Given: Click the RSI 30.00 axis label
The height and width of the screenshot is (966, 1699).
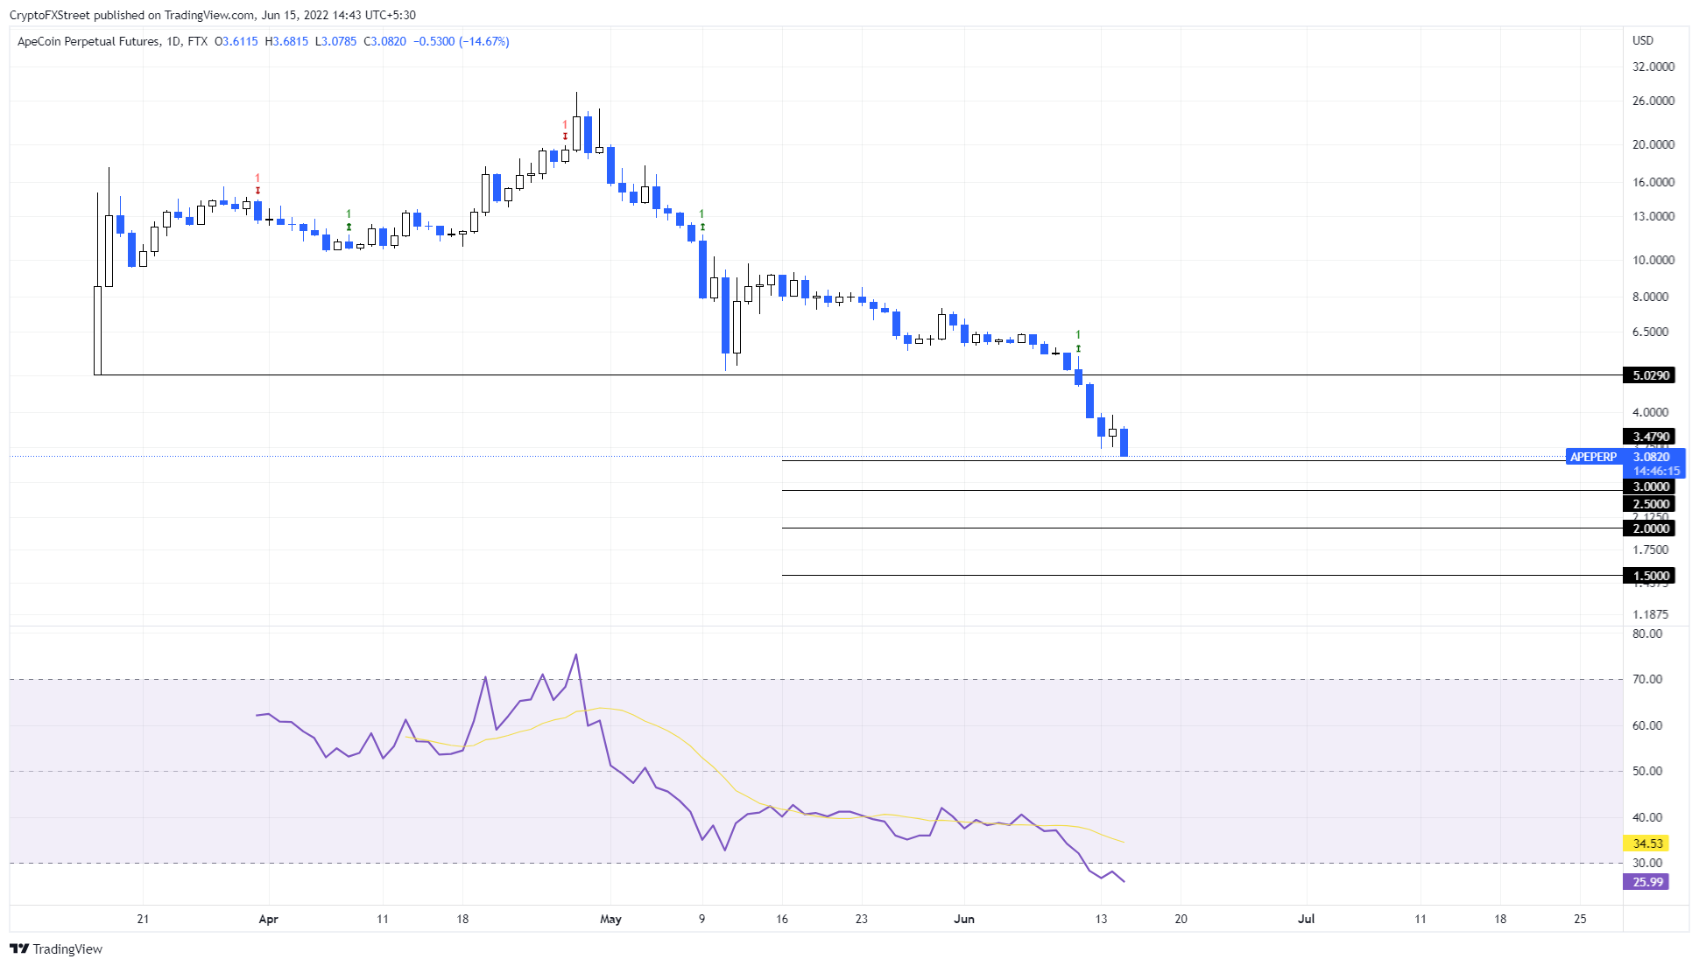Looking at the screenshot, I should coord(1647,863).
